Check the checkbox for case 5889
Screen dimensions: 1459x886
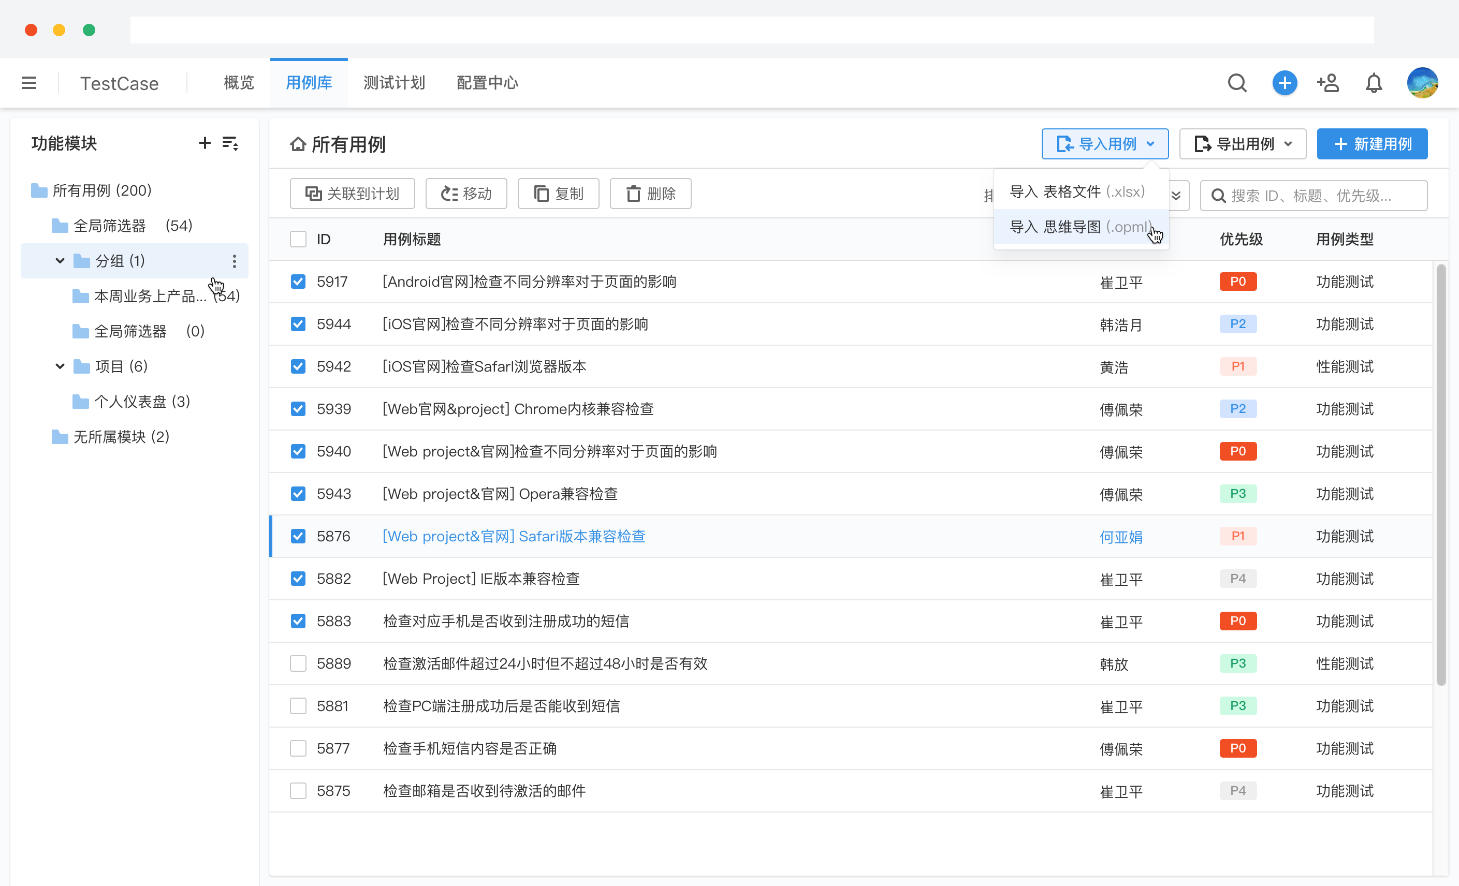298,663
